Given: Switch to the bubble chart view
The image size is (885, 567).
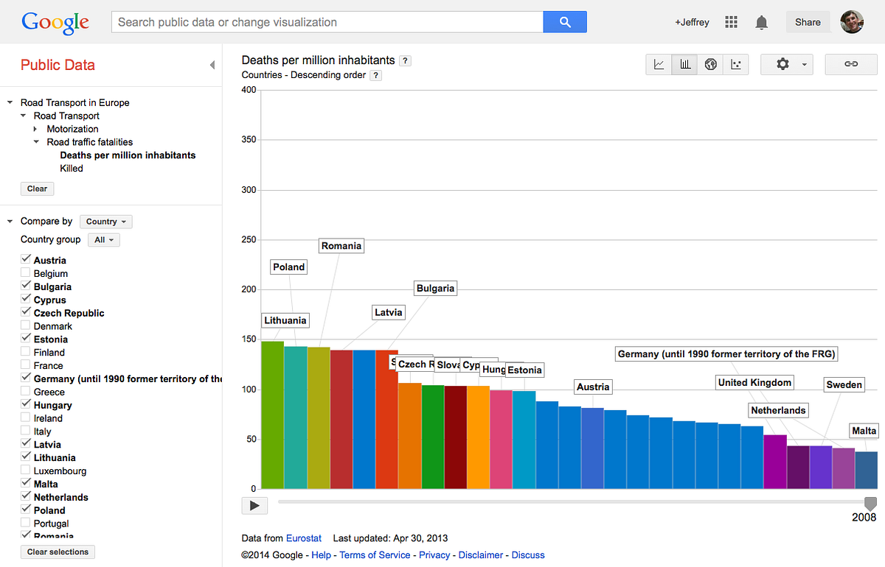Looking at the screenshot, I should (x=736, y=64).
